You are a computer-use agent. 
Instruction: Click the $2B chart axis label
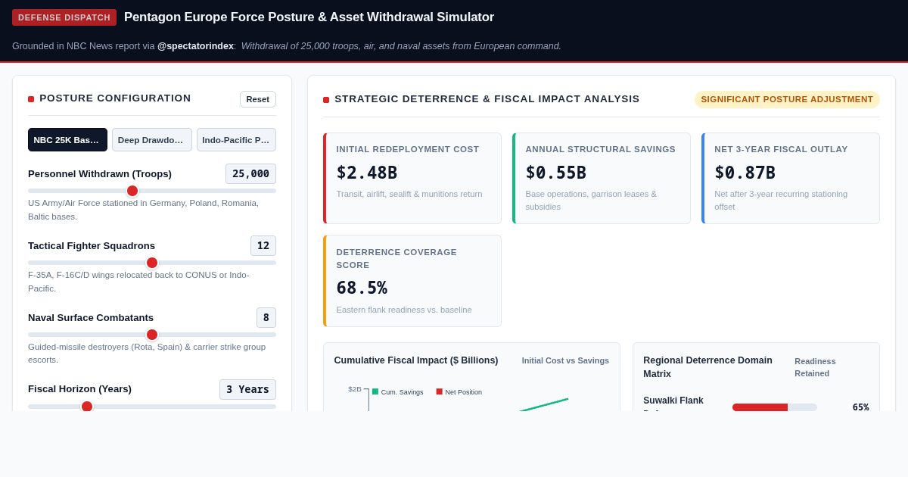[x=355, y=389]
